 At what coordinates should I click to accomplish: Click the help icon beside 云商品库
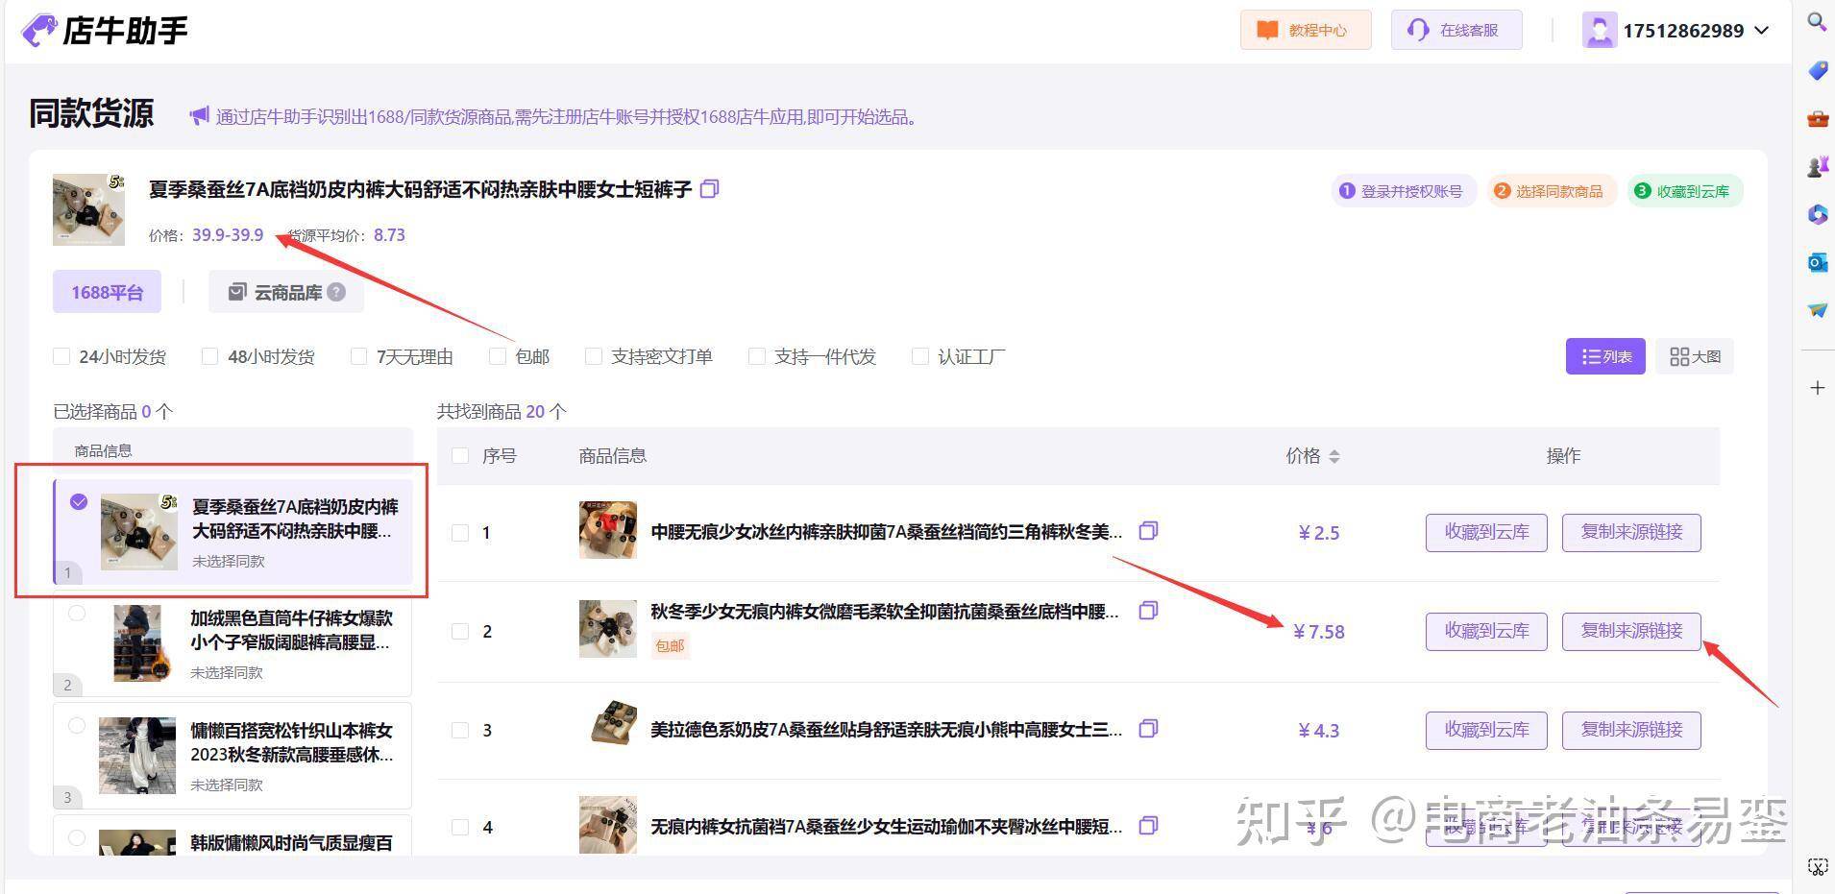click(x=336, y=292)
